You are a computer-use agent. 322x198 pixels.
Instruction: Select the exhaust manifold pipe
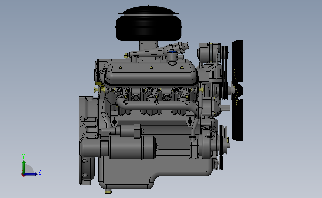157,104
